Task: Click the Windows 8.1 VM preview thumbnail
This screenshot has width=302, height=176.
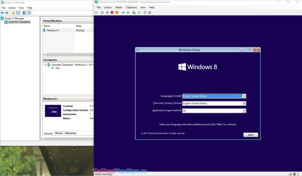Action: (x=53, y=111)
